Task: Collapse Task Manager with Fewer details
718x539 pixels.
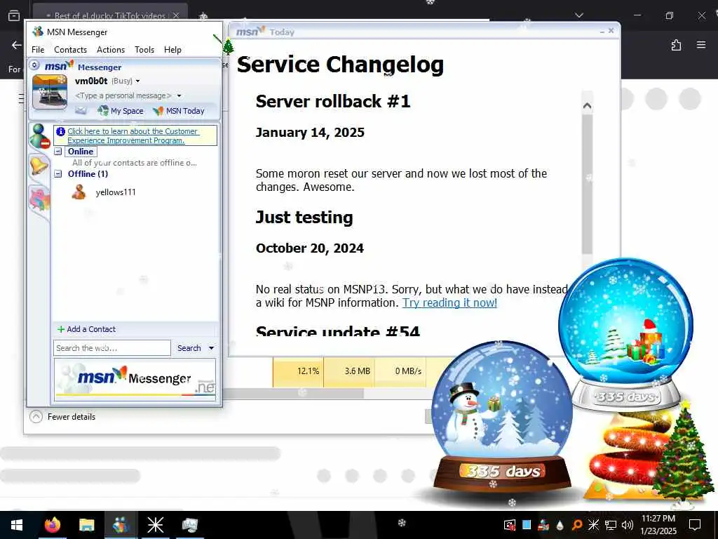Action: coord(62,417)
